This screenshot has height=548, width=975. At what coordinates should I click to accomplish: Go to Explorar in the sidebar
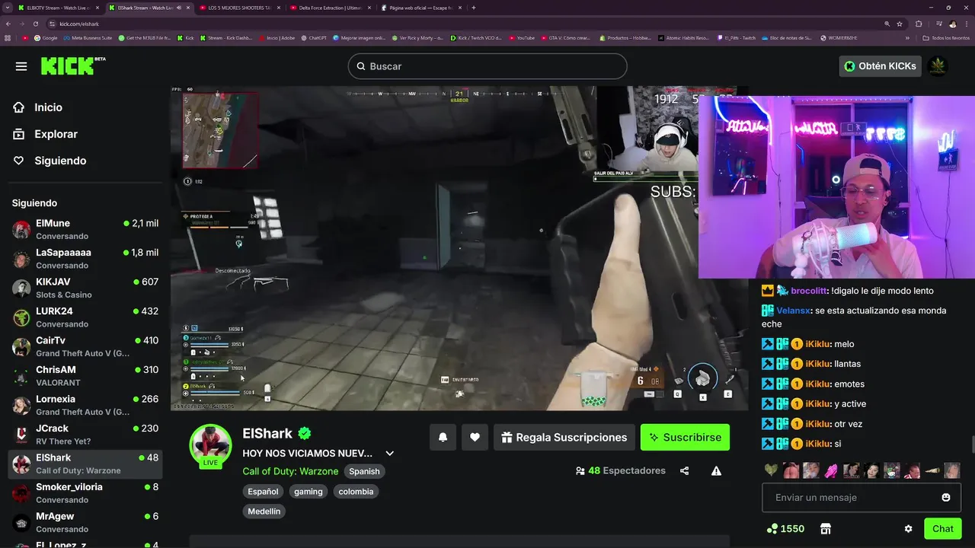click(46, 134)
